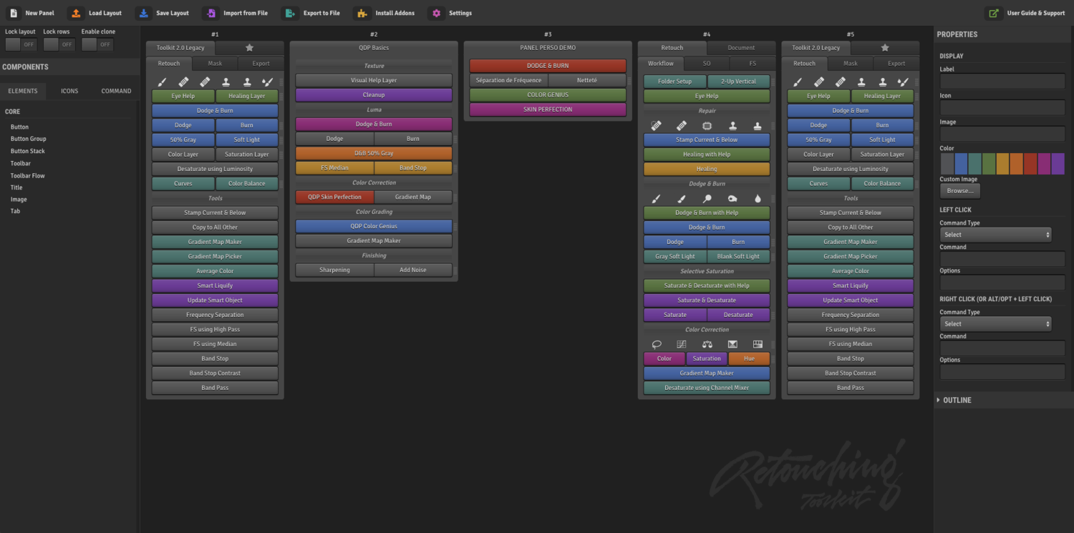1074x533 pixels.
Task: Click the star tab in panel #1
Action: [x=249, y=48]
